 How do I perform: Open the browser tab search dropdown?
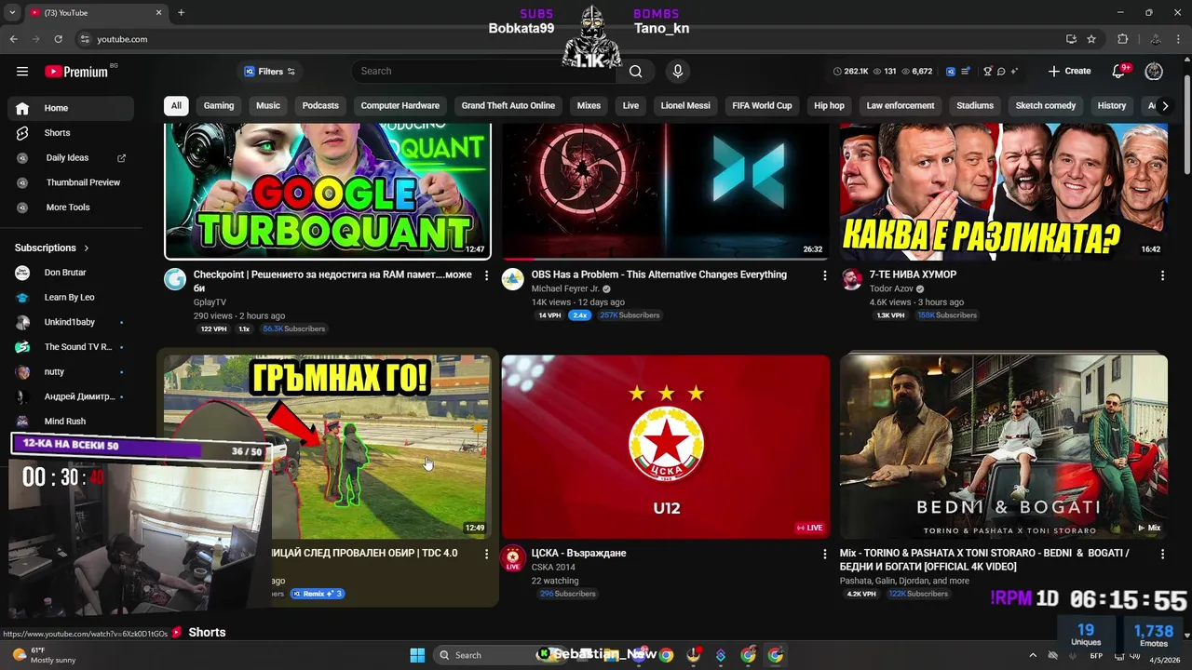(x=12, y=13)
